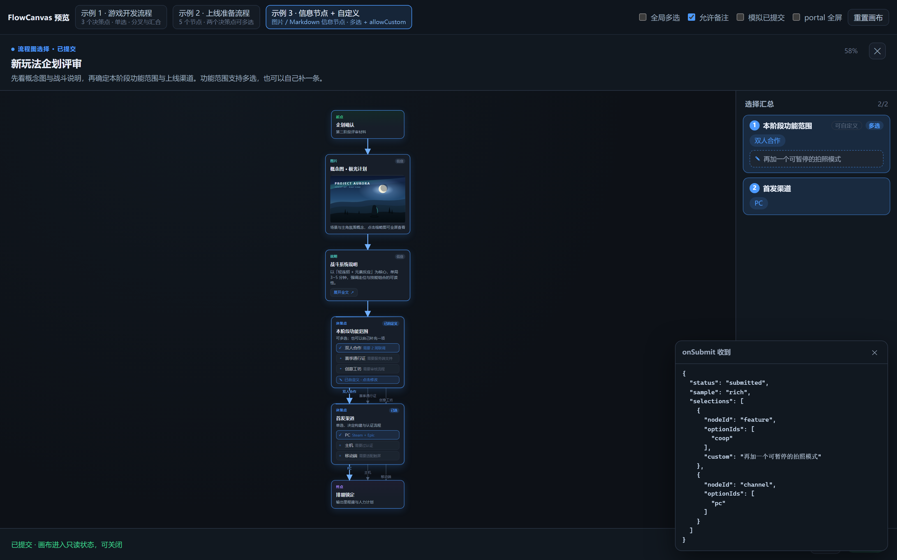Click the 再加一个可暂停的拍照模式 custom note field
Screen dimensions: 897x560
click(x=816, y=159)
